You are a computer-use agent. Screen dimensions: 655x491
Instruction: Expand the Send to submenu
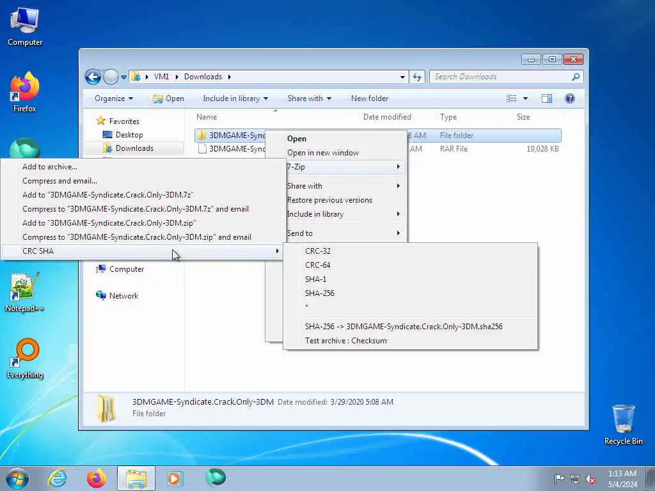click(x=343, y=233)
